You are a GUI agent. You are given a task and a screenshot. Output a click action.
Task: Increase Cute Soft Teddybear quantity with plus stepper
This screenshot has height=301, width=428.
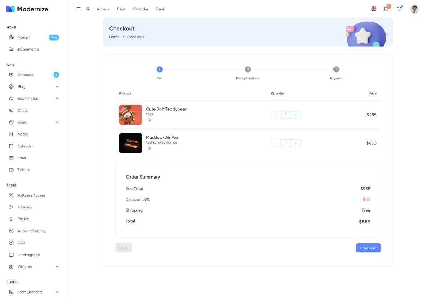296,115
